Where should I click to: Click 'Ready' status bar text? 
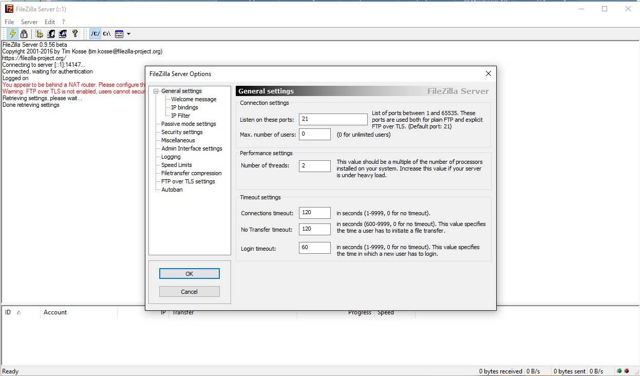pyautogui.click(x=10, y=371)
